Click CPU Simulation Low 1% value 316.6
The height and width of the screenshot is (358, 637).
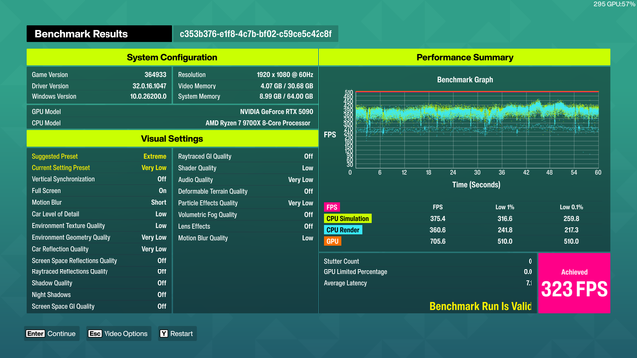(505, 219)
